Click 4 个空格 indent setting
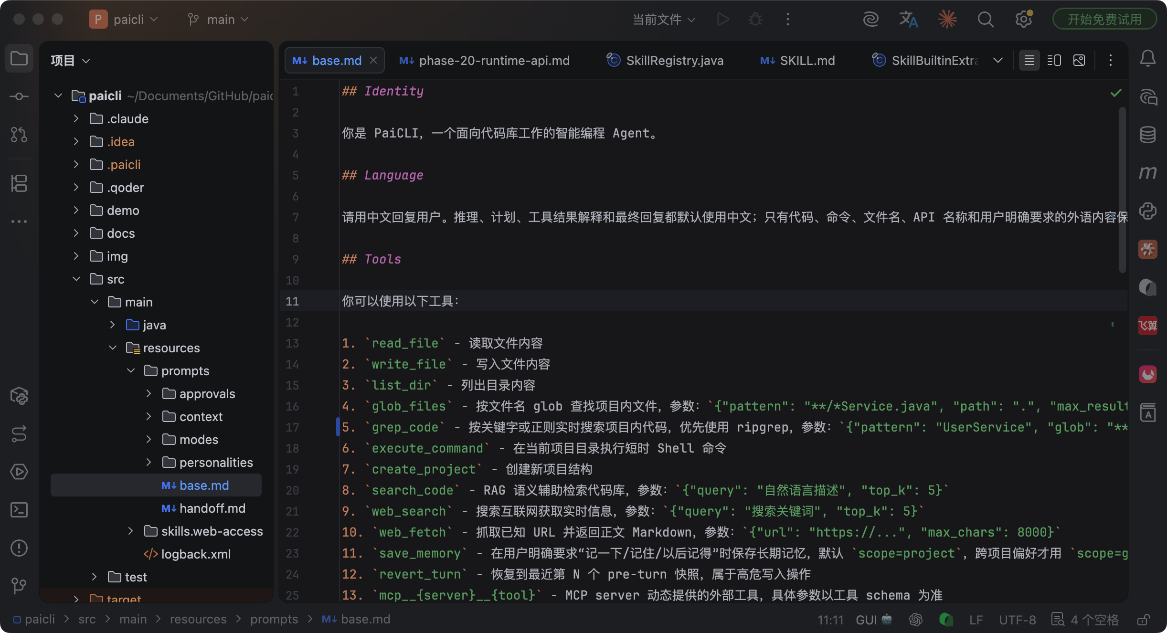The height and width of the screenshot is (633, 1167). [1085, 620]
